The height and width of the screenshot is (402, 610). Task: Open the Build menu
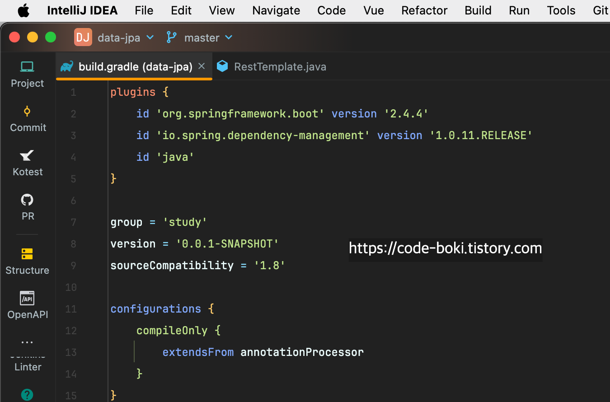(x=478, y=10)
